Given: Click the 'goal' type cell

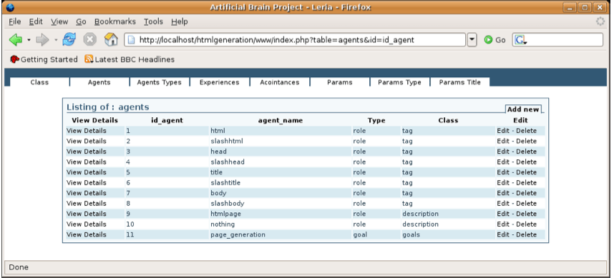Looking at the screenshot, I should 360,234.
